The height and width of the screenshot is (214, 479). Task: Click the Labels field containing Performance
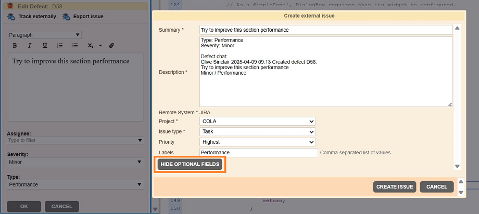tap(258, 153)
